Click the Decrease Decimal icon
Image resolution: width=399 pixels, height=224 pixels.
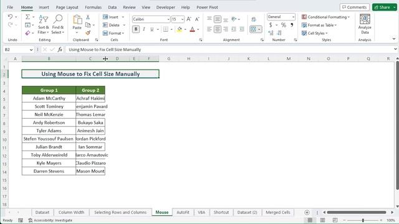279,33
